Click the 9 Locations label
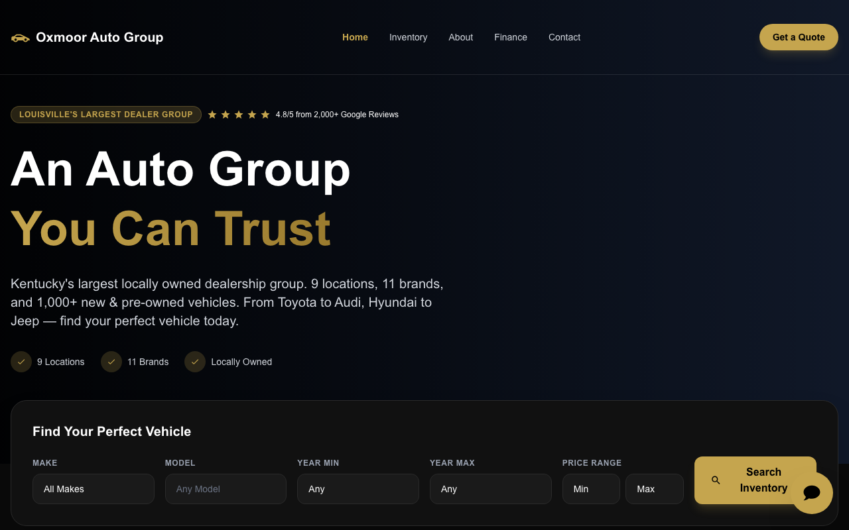Viewport: 849px width, 530px height. point(61,362)
